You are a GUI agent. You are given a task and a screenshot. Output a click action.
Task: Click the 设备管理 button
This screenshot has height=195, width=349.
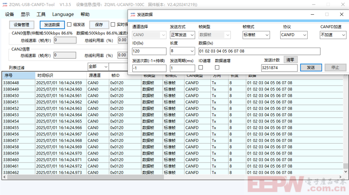click(x=22, y=24)
